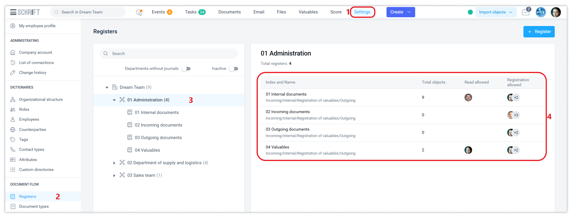Expand 02 Department of supply and logistics

coord(114,163)
